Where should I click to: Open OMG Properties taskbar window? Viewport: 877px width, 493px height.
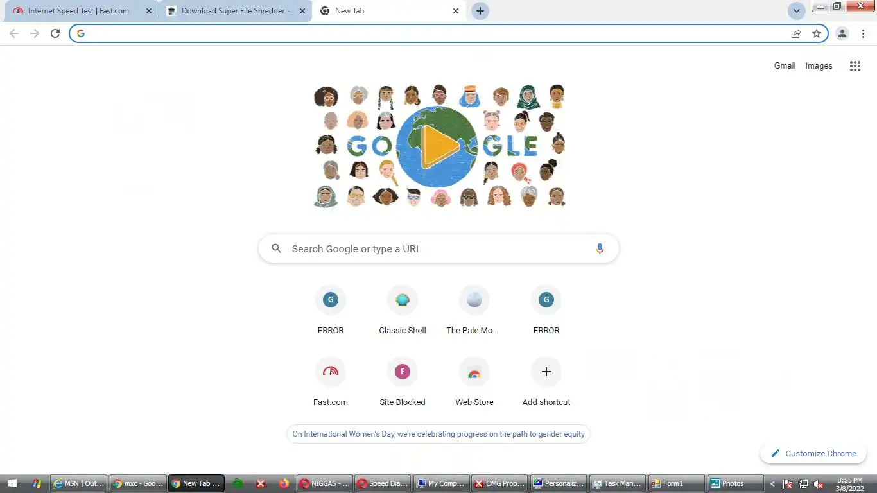[x=499, y=483]
